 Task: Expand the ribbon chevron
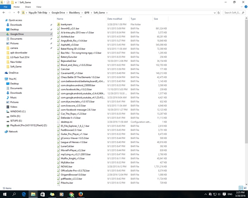[x=242, y=7]
